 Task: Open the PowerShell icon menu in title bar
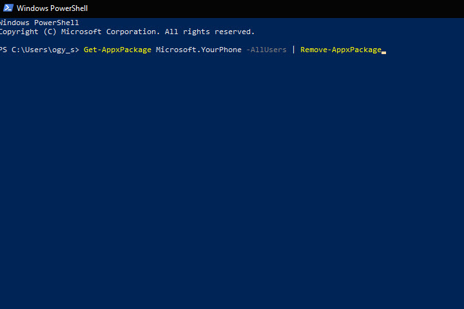8,8
